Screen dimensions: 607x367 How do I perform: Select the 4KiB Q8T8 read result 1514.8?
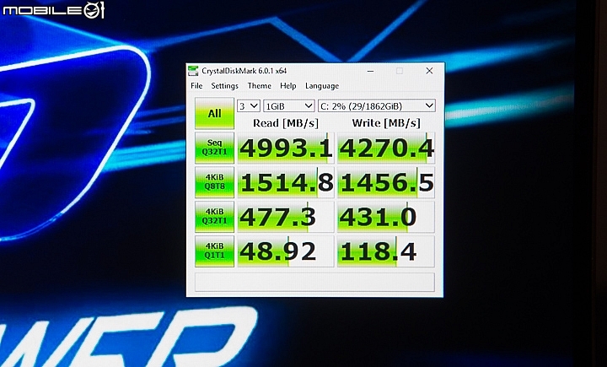coord(286,182)
